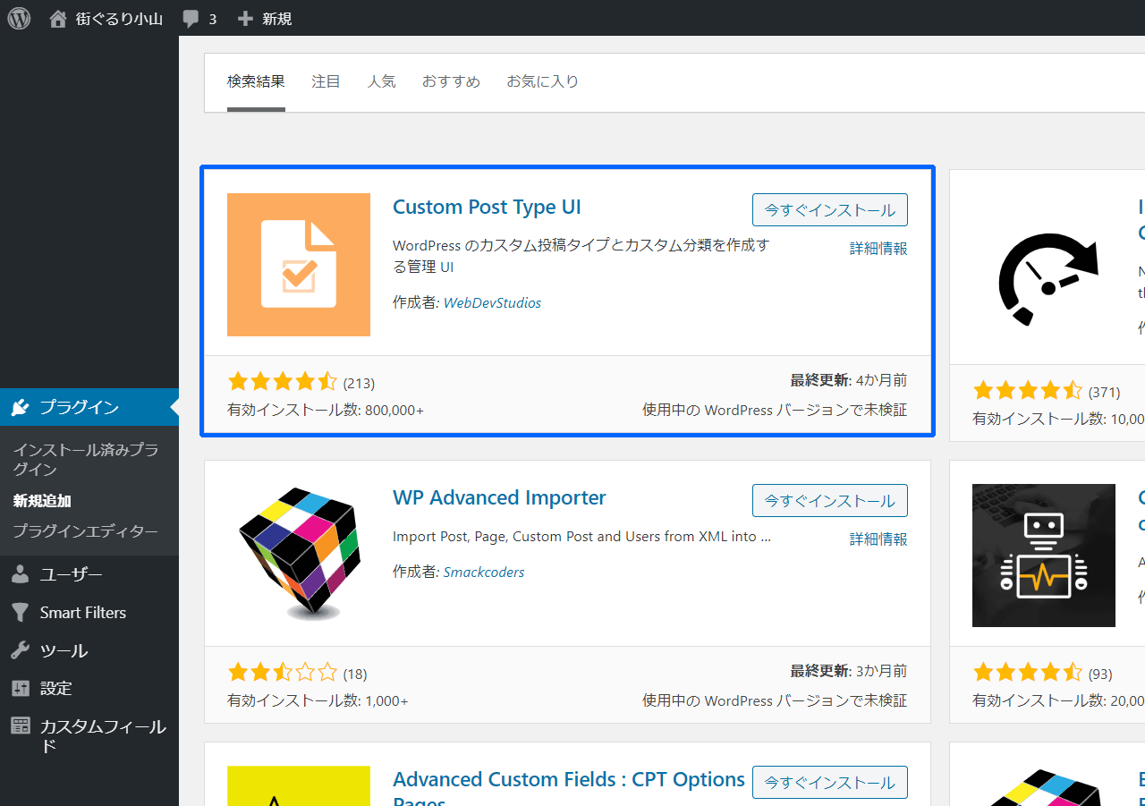Install Advanced Custom Fields CPT Options plugin
The height and width of the screenshot is (806, 1145).
(830, 783)
